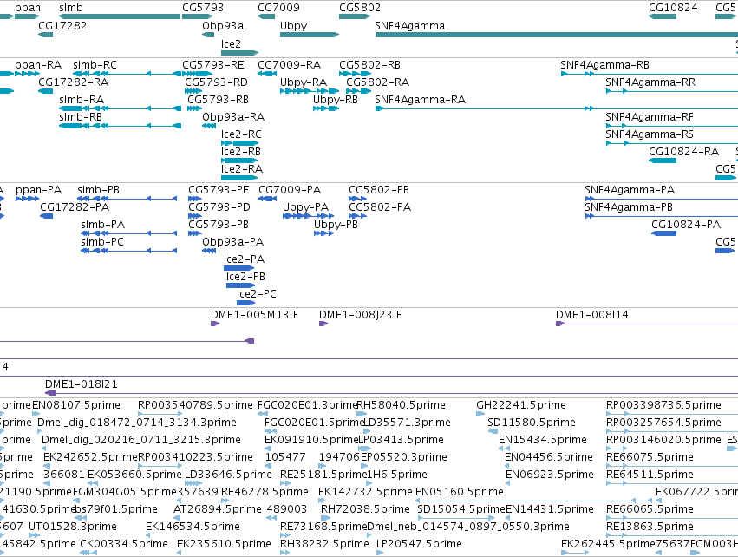Click BAC end DME1-005M13.F
This screenshot has width=738, height=557.
coord(254,315)
